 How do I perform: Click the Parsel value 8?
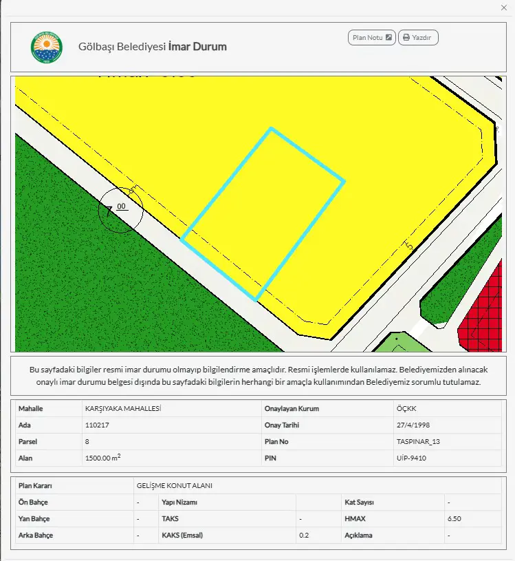87,441
